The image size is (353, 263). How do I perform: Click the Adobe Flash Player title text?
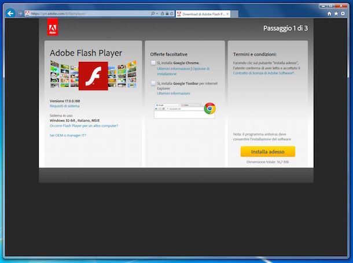coord(86,53)
